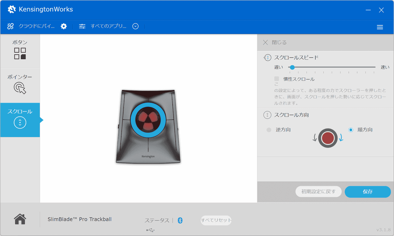Click the 初期設定に戻す button
Viewport: 394px width, 236px height.
318,191
